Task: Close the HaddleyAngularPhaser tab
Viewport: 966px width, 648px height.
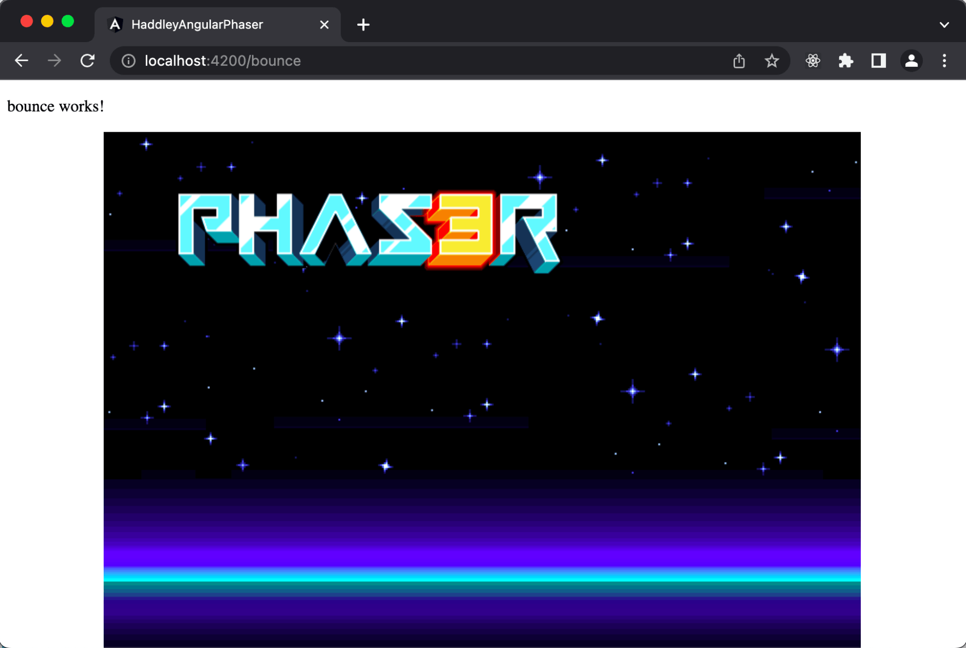Action: point(324,25)
